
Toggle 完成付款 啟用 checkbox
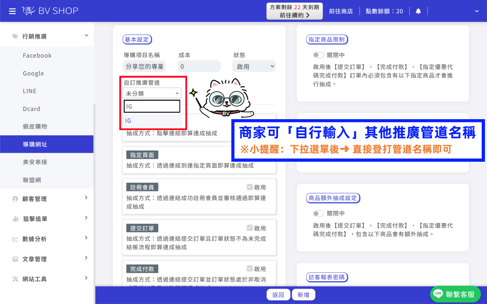click(x=250, y=268)
